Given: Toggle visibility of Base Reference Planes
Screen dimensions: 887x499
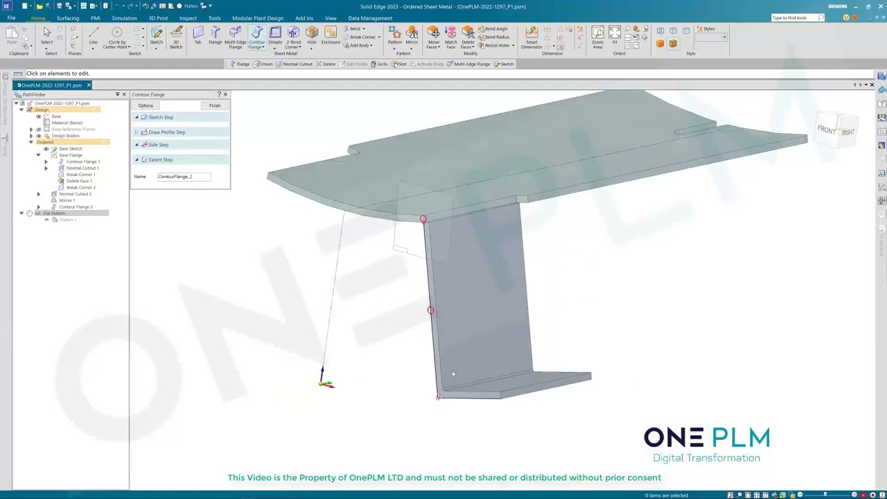Looking at the screenshot, I should pos(39,129).
